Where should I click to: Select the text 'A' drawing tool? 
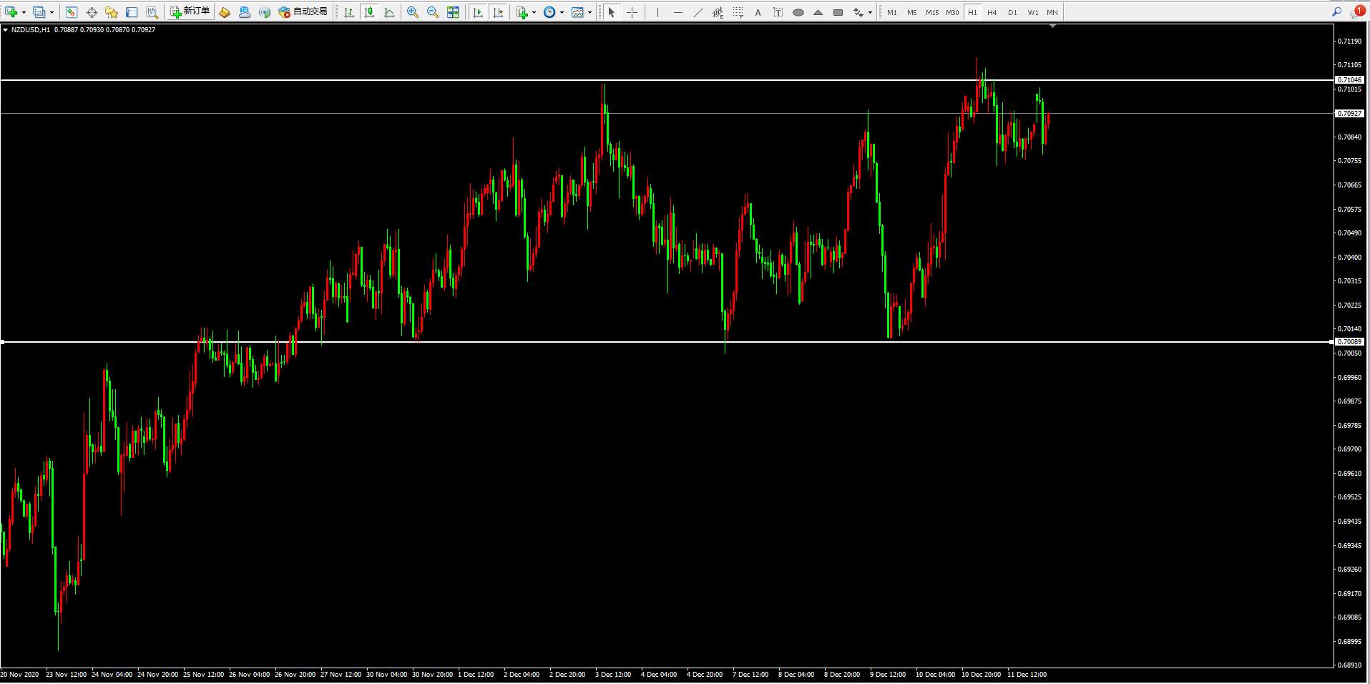758,12
